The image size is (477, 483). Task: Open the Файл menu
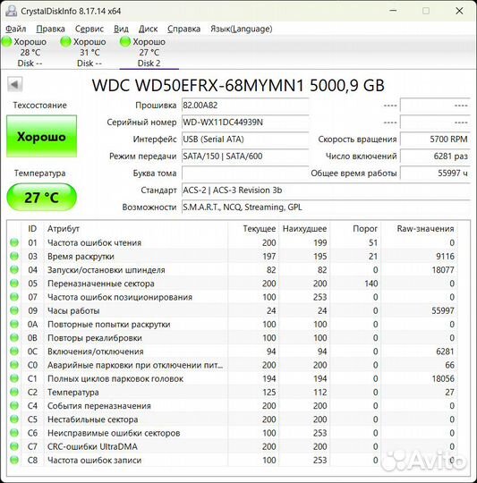pos(16,29)
